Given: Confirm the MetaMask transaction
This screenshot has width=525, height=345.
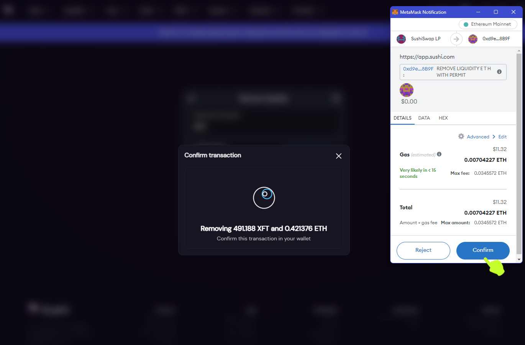Looking at the screenshot, I should (x=483, y=250).
